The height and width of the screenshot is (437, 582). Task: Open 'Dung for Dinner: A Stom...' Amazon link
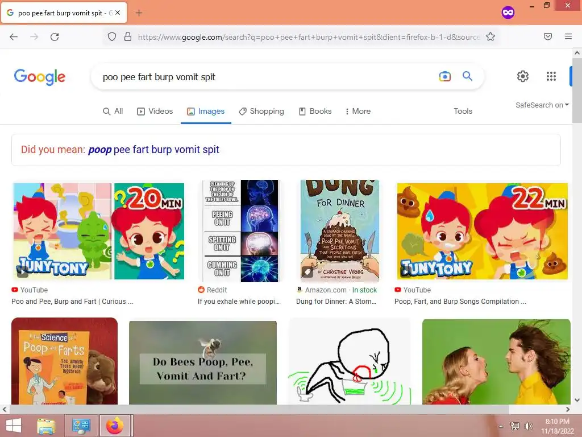(336, 302)
